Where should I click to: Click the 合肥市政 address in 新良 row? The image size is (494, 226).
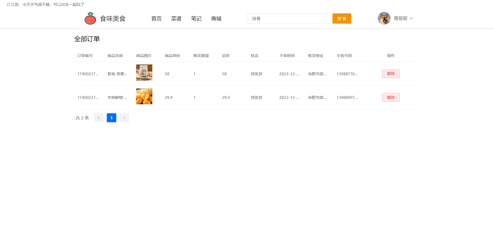317,74
